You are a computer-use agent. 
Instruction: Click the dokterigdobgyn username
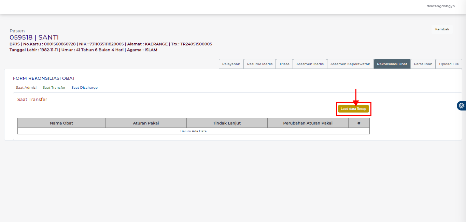(440, 6)
